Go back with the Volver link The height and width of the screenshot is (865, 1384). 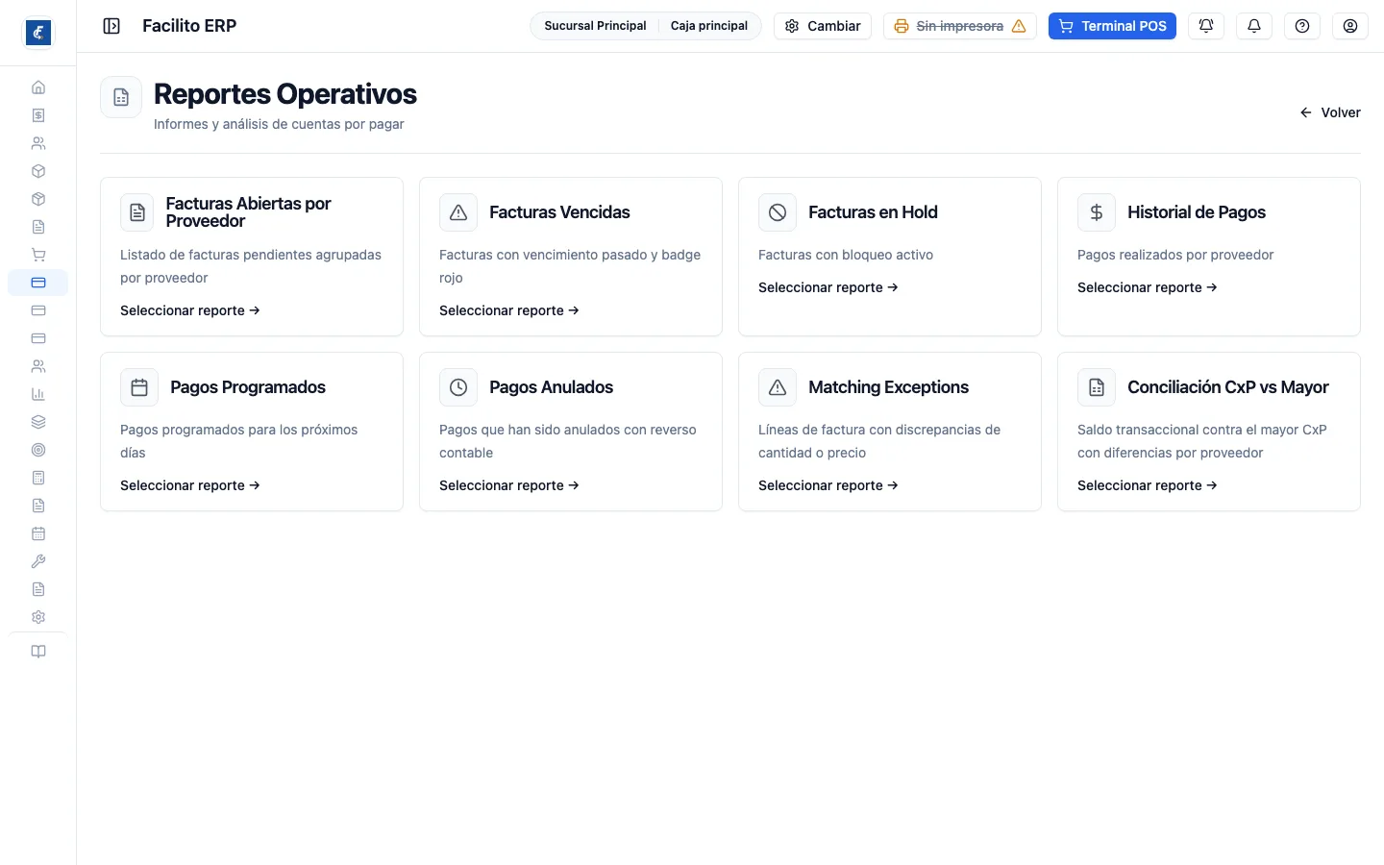(x=1330, y=112)
